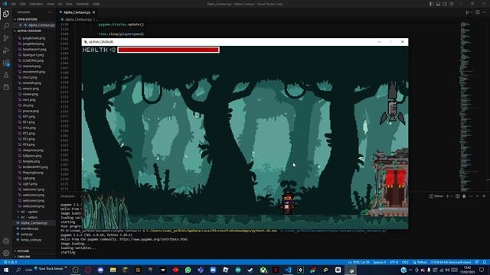Image resolution: width=490 pixels, height=275 pixels.
Task: Open the Testing flask view
Action: click(x=6, y=75)
